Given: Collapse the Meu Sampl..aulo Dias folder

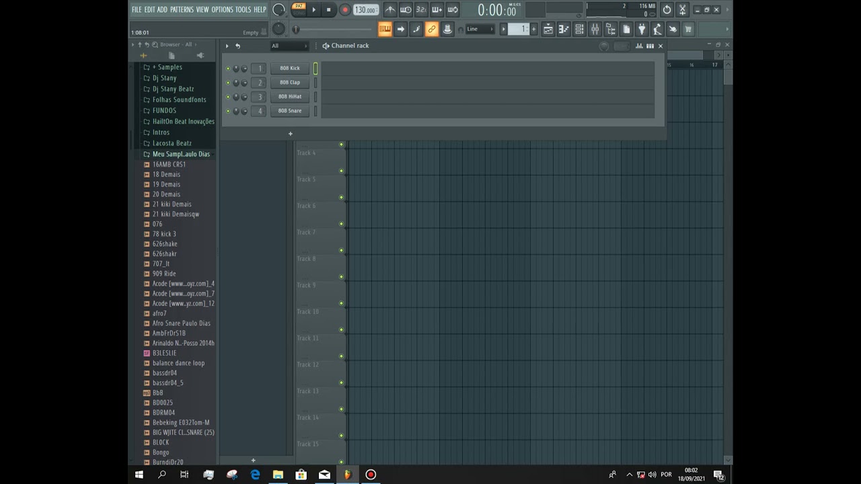Looking at the screenshot, I should [x=181, y=154].
